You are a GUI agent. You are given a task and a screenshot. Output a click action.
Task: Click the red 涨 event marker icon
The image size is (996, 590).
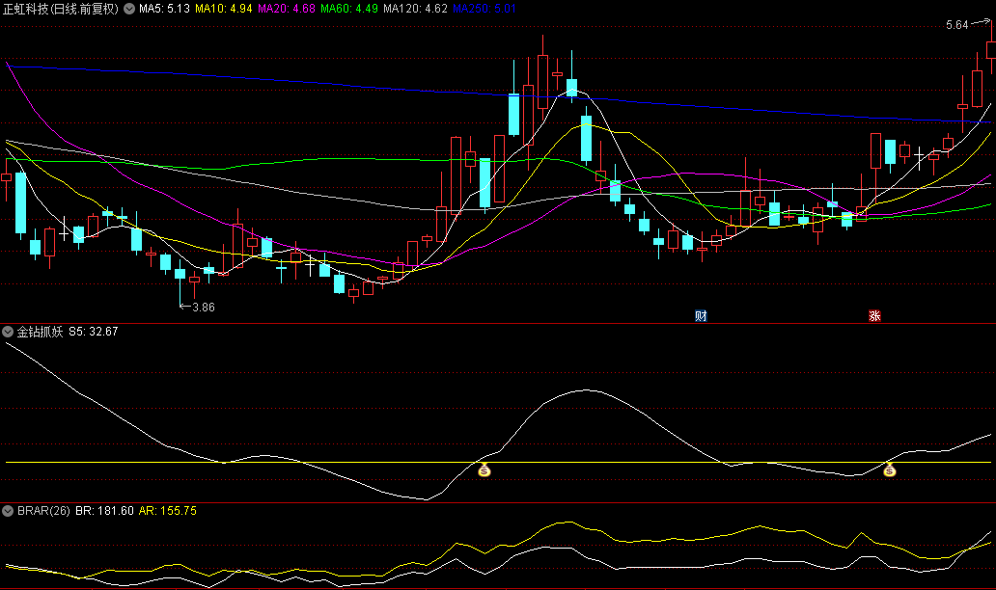pos(874,315)
